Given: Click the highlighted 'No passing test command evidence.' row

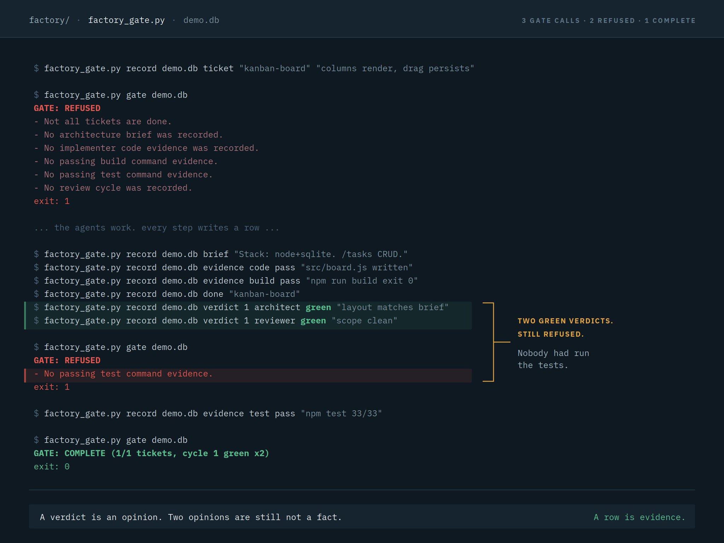Looking at the screenshot, I should coord(248,375).
